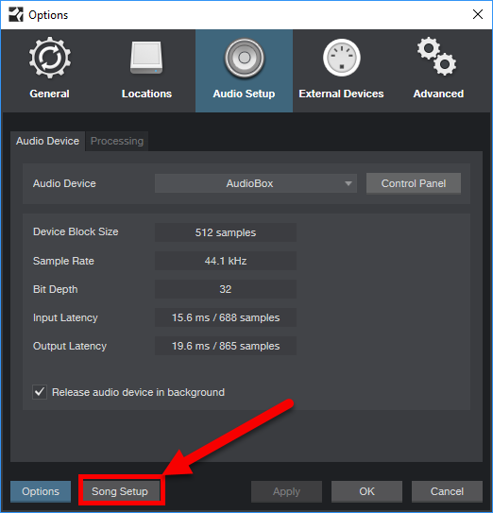
Task: Click the Sample Rate label
Action: [x=63, y=261]
